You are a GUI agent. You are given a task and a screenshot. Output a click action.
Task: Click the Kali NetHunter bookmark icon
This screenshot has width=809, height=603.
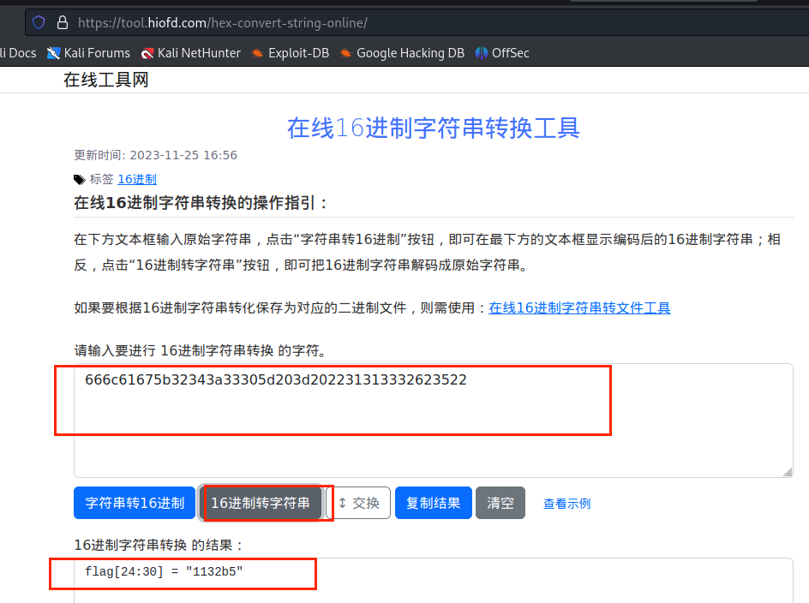pos(147,53)
